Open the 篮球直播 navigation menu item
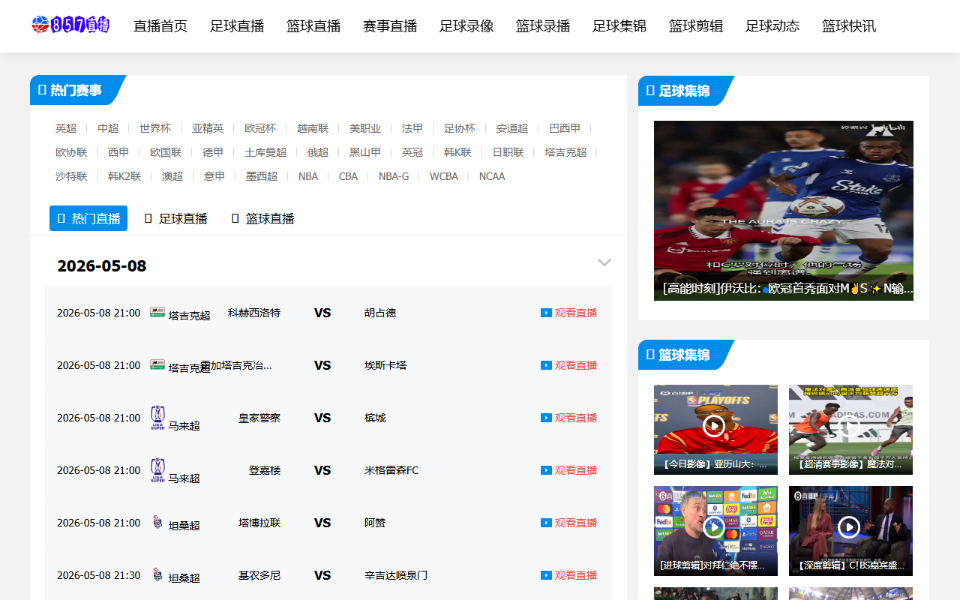This screenshot has width=960, height=600. coord(313,26)
